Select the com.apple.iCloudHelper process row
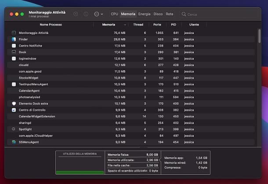 pos(131,136)
